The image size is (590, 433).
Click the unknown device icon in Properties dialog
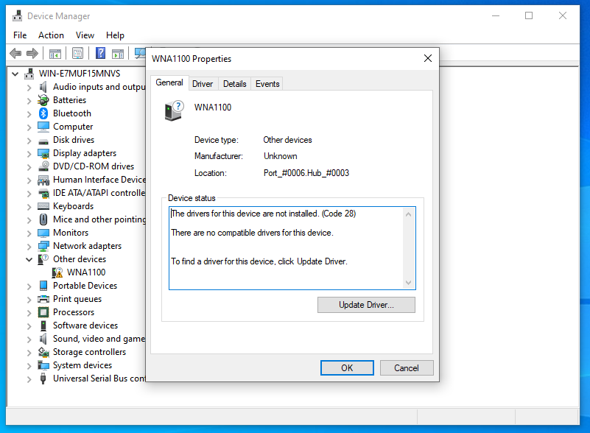175,110
